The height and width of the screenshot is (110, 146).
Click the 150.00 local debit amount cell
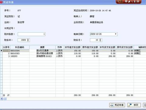click(x=73, y=51)
